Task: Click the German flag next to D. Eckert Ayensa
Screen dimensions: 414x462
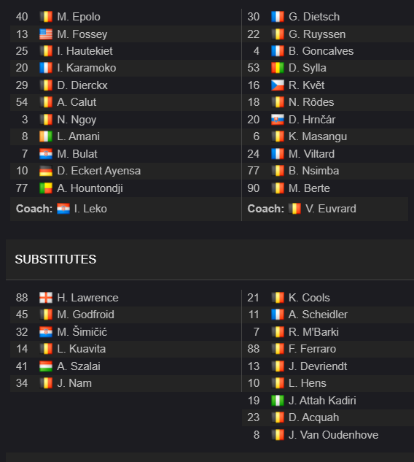Action: click(x=46, y=171)
